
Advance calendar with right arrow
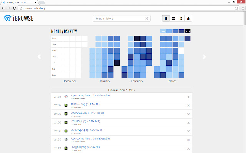coord(204,57)
